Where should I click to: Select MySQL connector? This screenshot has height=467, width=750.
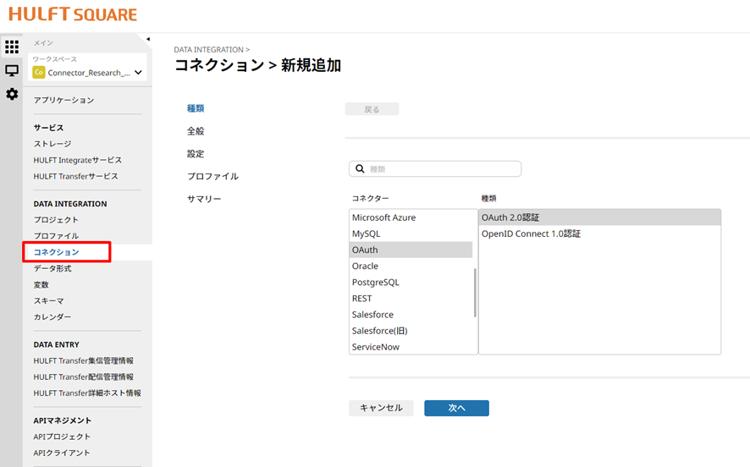click(411, 233)
